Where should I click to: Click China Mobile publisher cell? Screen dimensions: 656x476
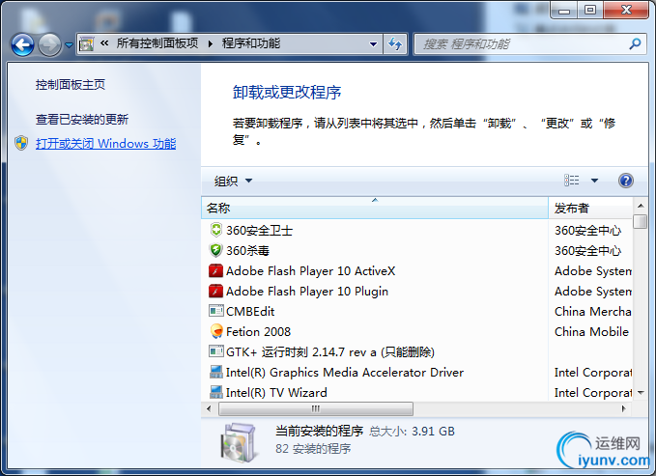[x=591, y=332]
